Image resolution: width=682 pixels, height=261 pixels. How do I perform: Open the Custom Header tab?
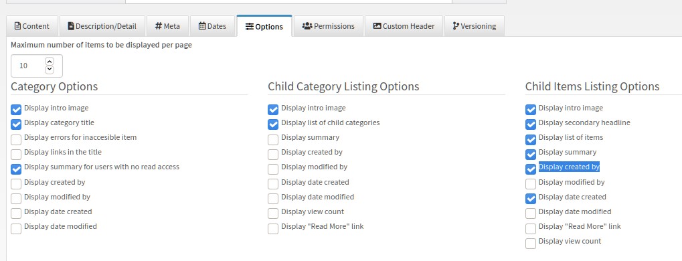pyautogui.click(x=404, y=26)
